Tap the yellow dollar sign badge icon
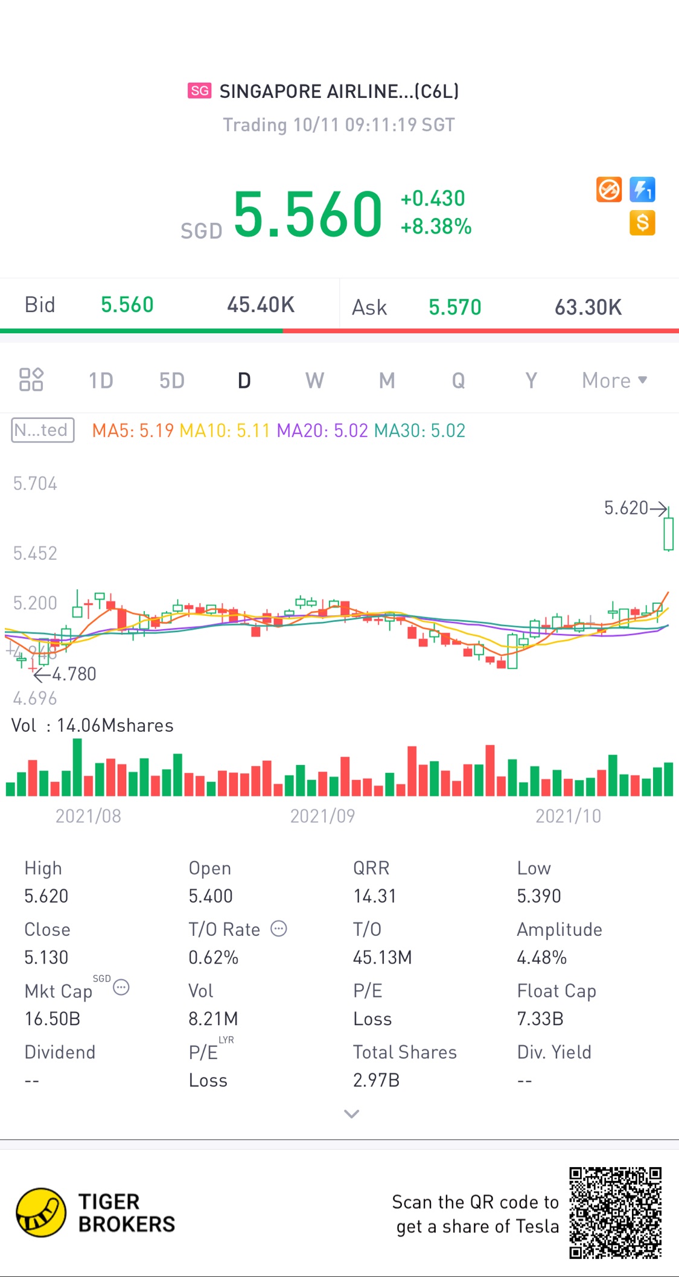 pyautogui.click(x=642, y=223)
